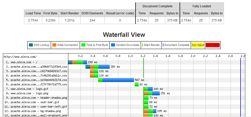
Task: Click the 0.239s First Byte value
Action: click(50, 20)
